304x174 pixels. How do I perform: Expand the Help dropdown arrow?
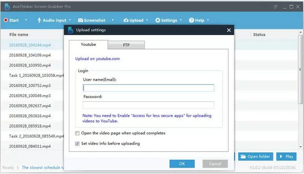[208, 20]
